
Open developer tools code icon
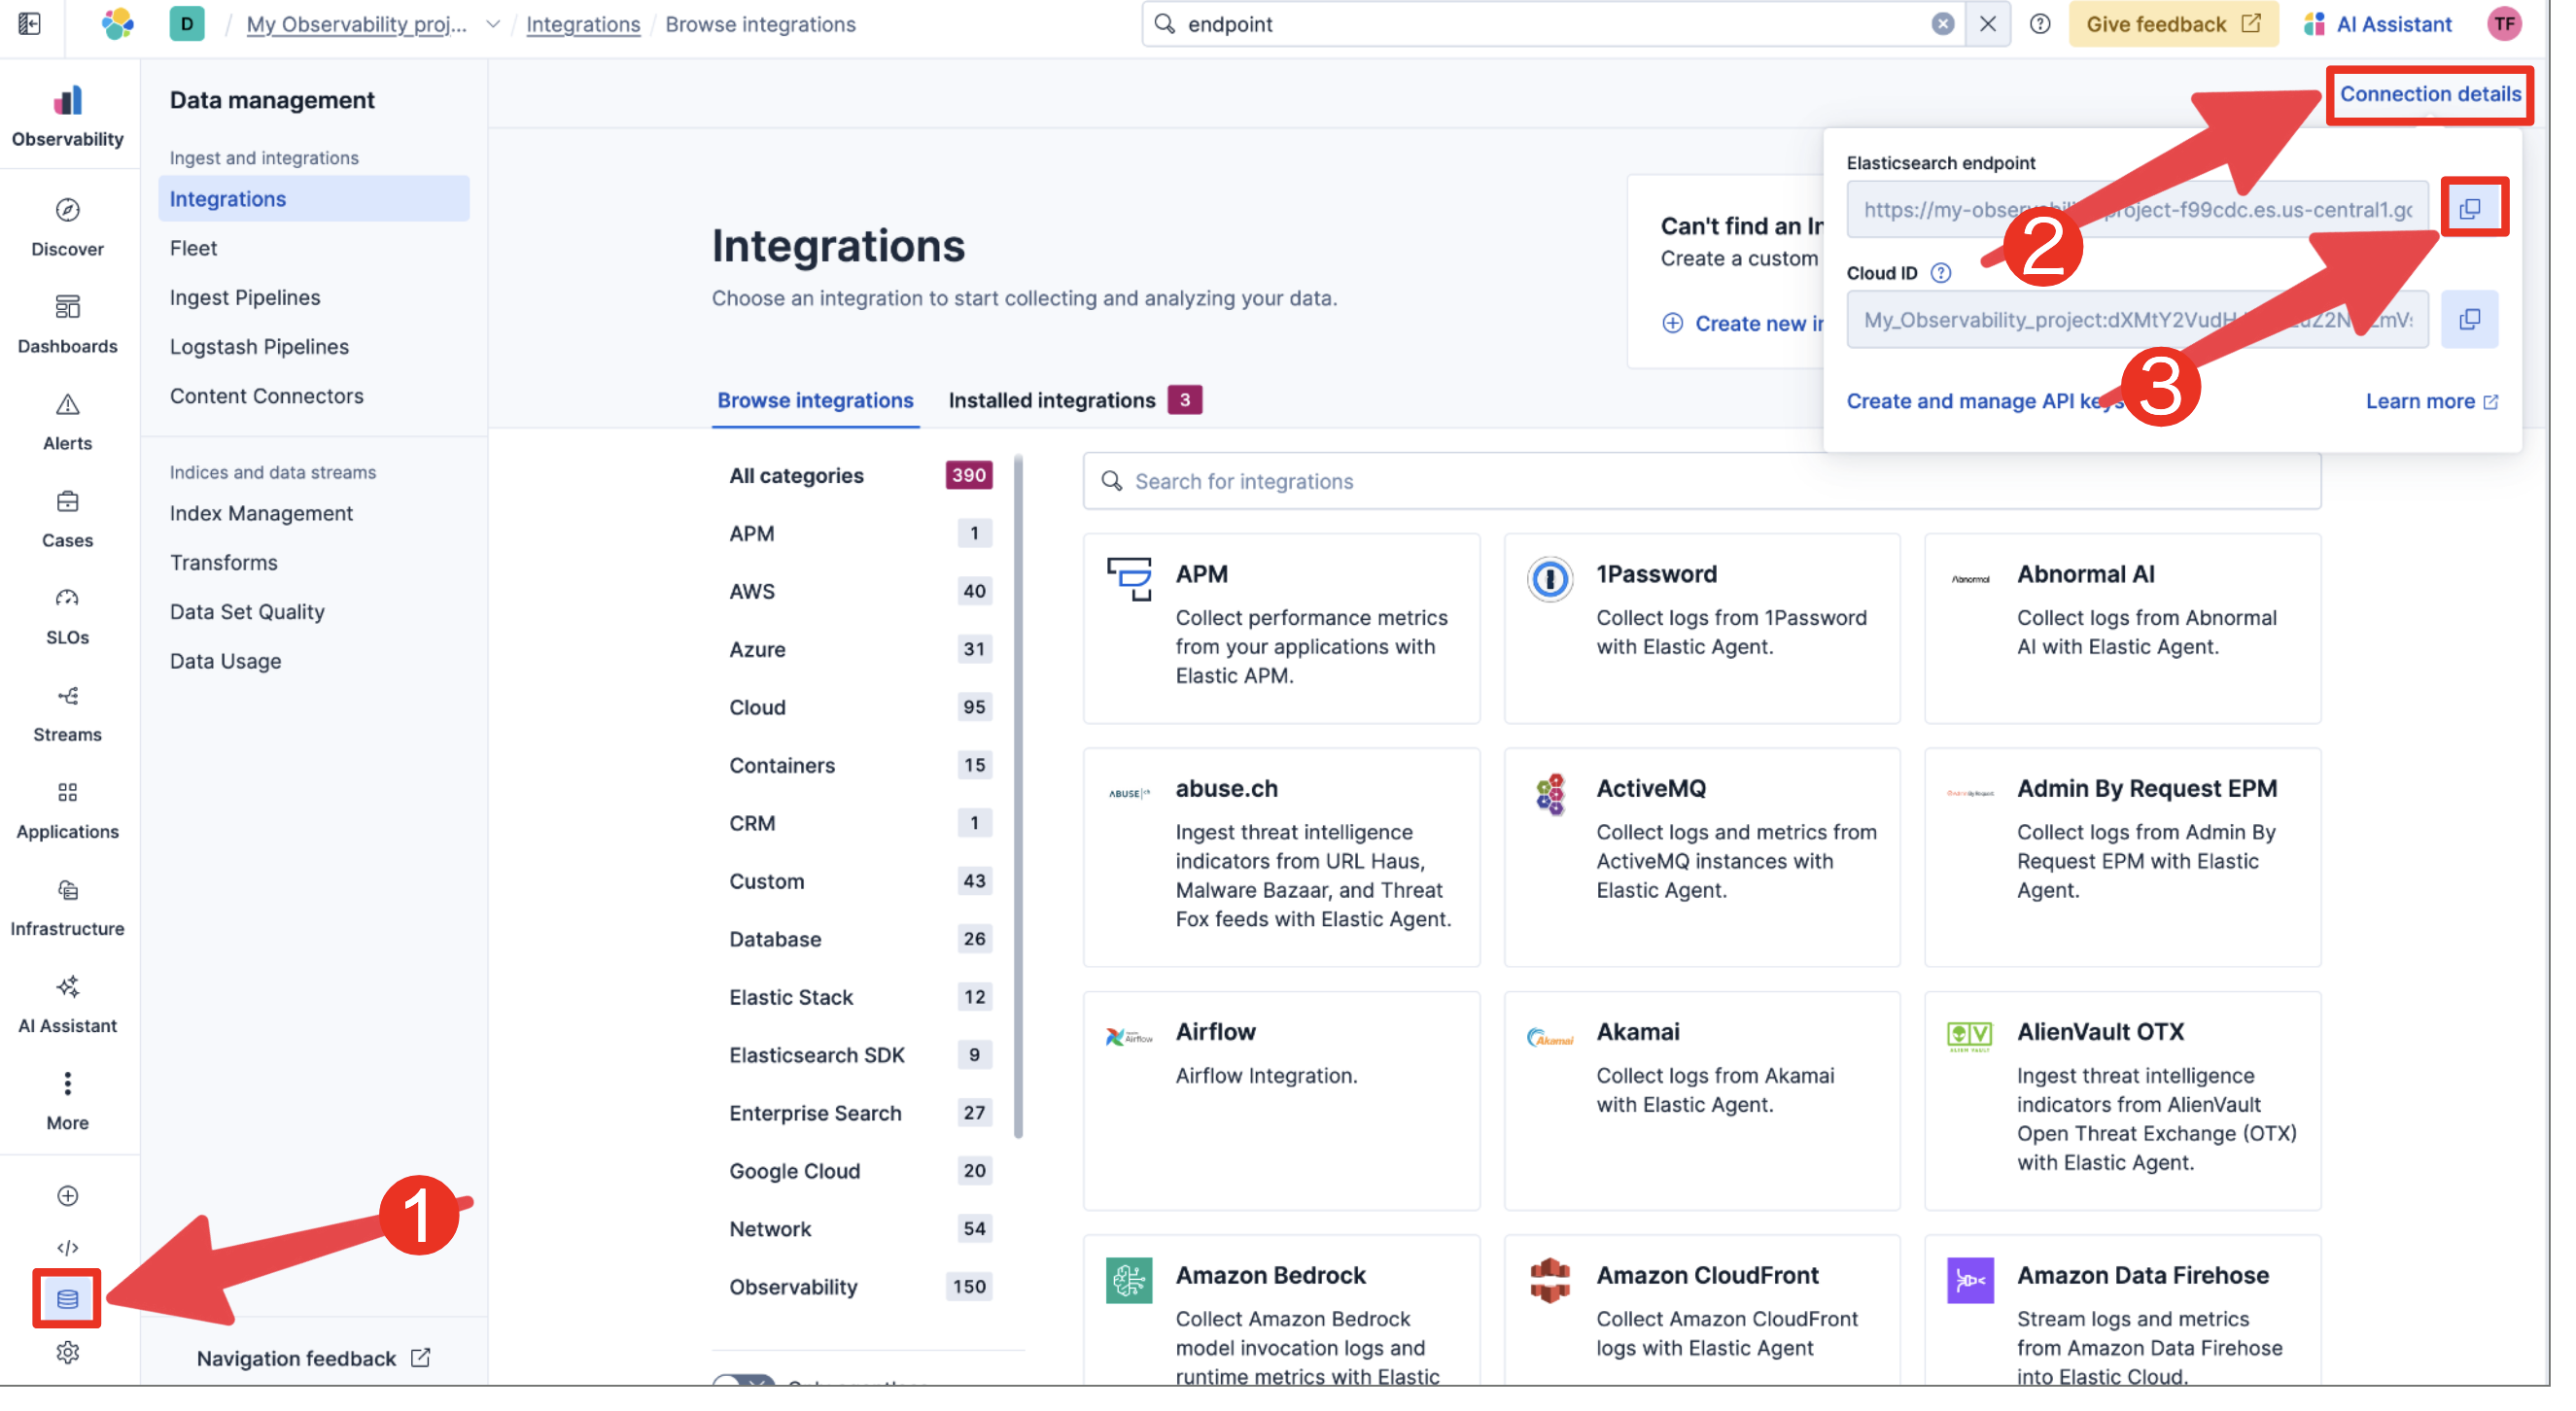click(67, 1246)
